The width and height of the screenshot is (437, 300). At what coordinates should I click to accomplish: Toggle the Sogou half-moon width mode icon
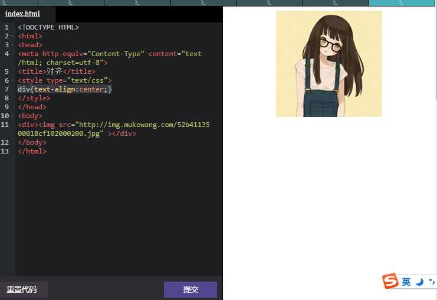click(x=419, y=282)
